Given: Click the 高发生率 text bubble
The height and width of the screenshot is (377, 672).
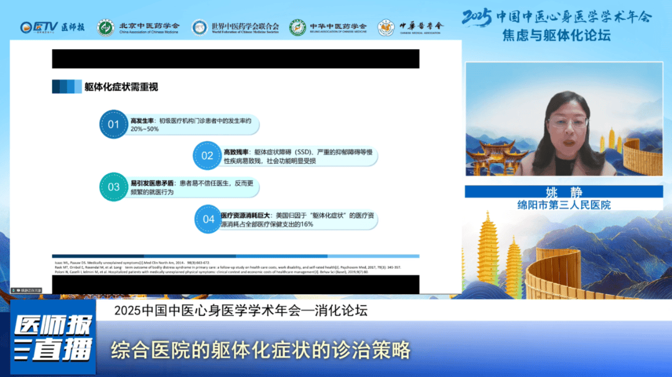Looking at the screenshot, I should tap(194, 124).
